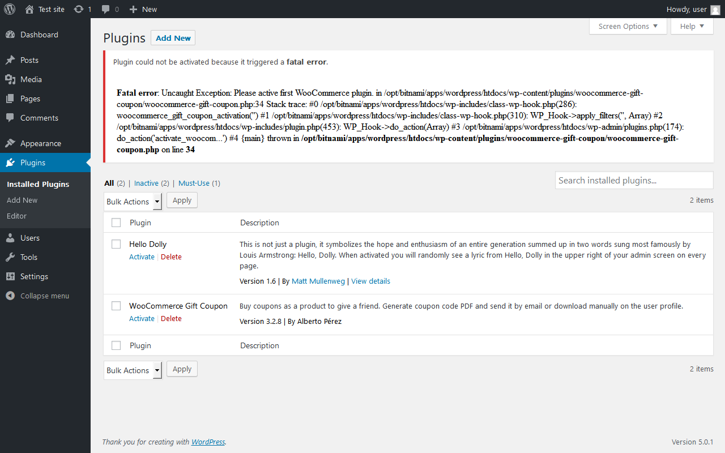The height and width of the screenshot is (453, 725).
Task: Click the top Apply button
Action: (182, 200)
